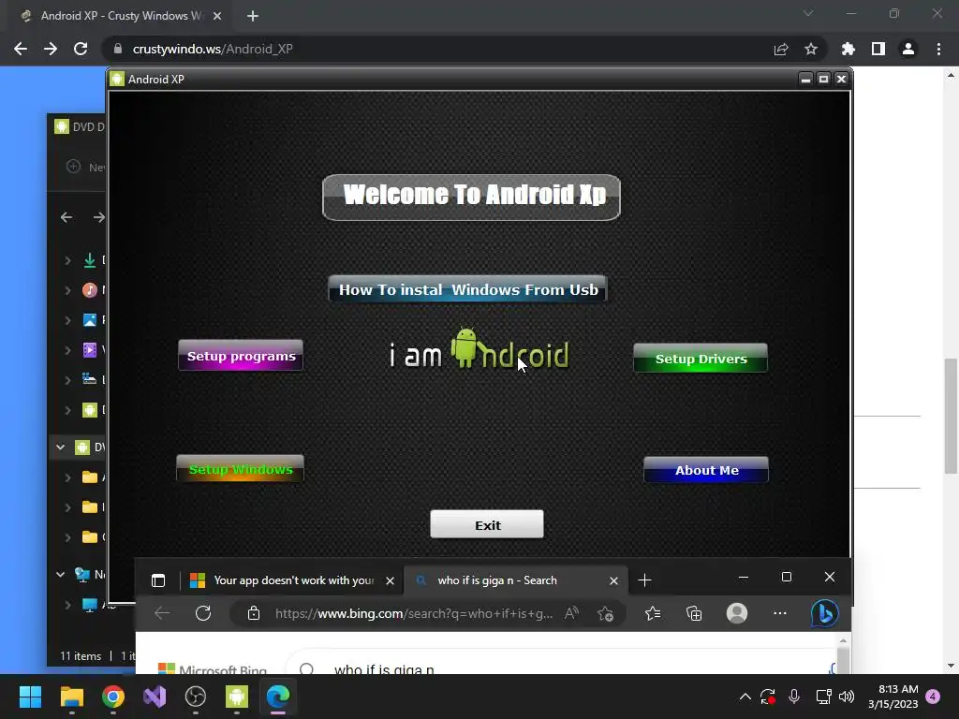Open How To instal Windows From Usb

pos(468,289)
